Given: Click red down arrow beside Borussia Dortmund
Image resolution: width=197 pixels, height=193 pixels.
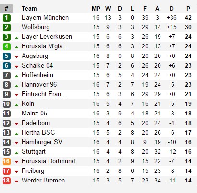Looking at the screenshot, I should coord(16,162).
